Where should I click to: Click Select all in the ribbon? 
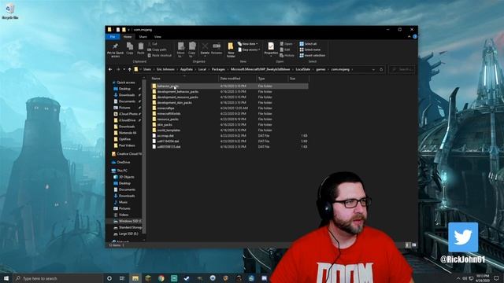click(308, 44)
